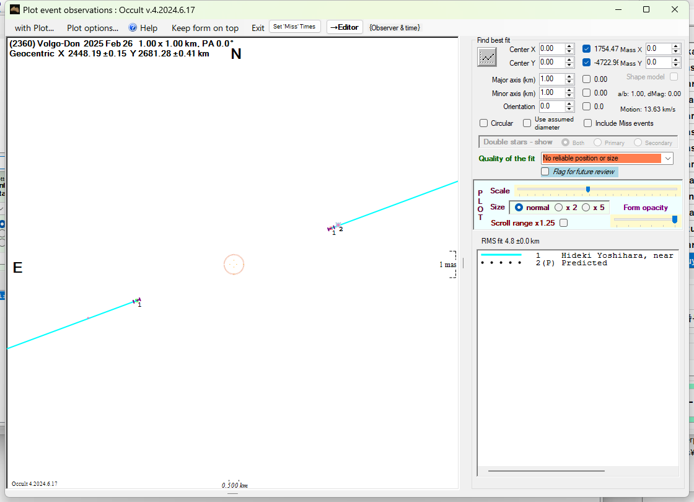This screenshot has width=694, height=502.
Task: Open the Plot options... menu
Action: coord(92,28)
